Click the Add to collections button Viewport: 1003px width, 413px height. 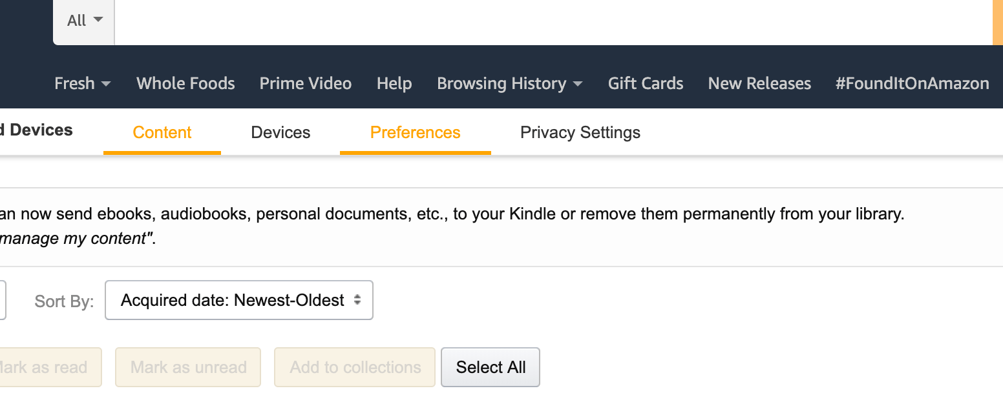(x=355, y=367)
